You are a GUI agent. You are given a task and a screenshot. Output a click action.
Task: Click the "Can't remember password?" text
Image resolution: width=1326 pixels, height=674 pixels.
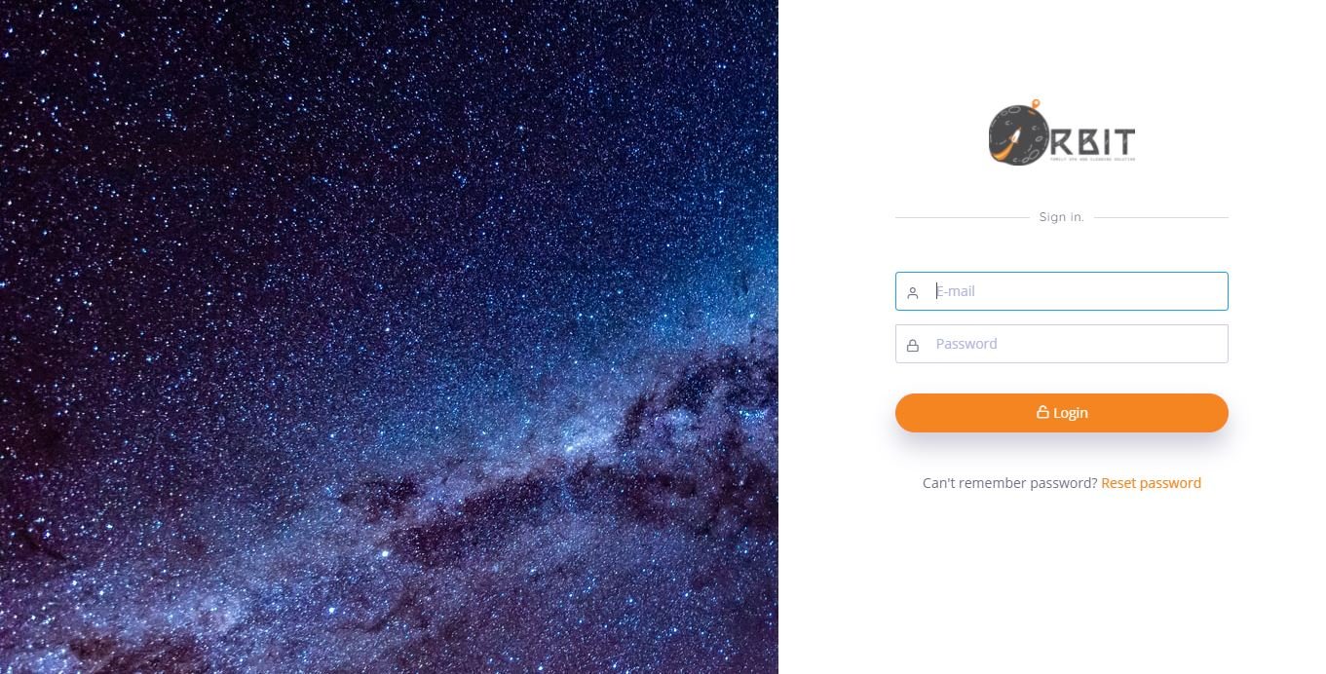[x=1010, y=483]
